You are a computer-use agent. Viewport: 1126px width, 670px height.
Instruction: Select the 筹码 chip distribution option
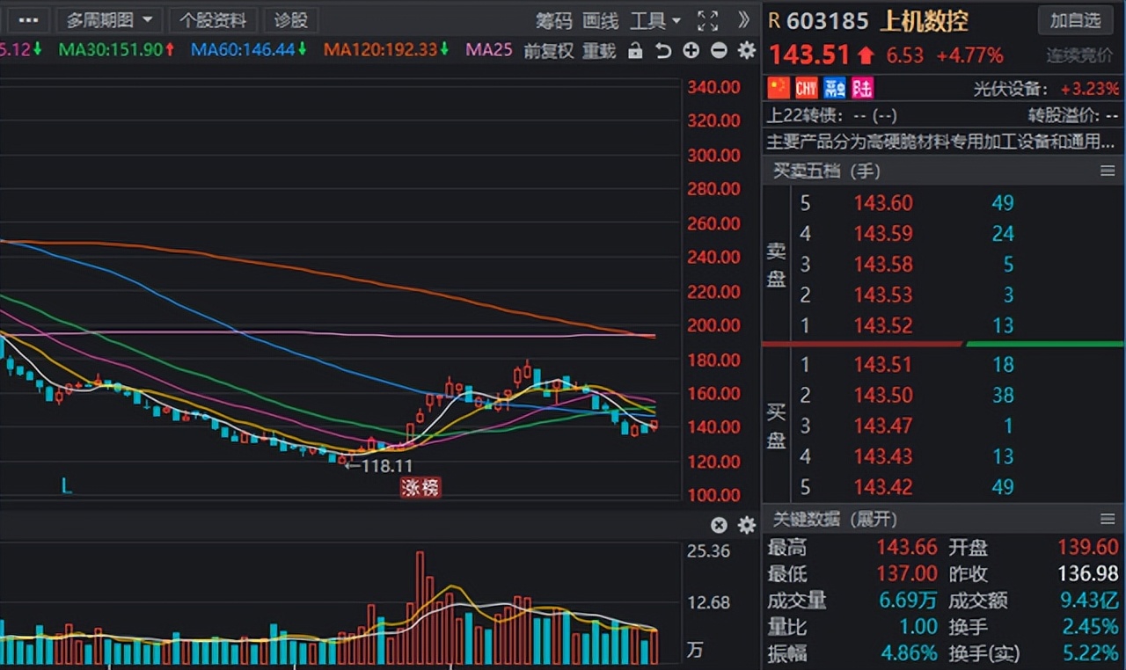click(553, 20)
